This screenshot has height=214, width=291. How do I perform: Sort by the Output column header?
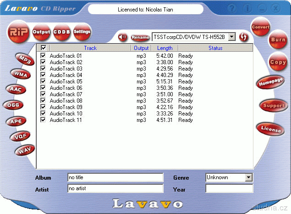point(141,48)
